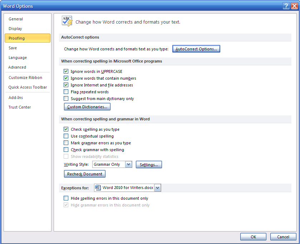Toggle Check spelling as you type
The width and height of the screenshot is (300, 244).
click(66, 129)
